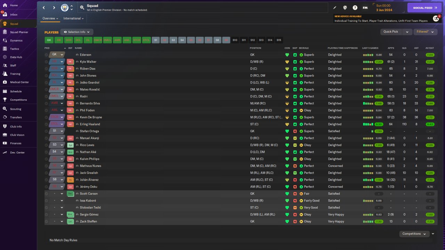Select the S10 substitute slot tab

(235, 40)
